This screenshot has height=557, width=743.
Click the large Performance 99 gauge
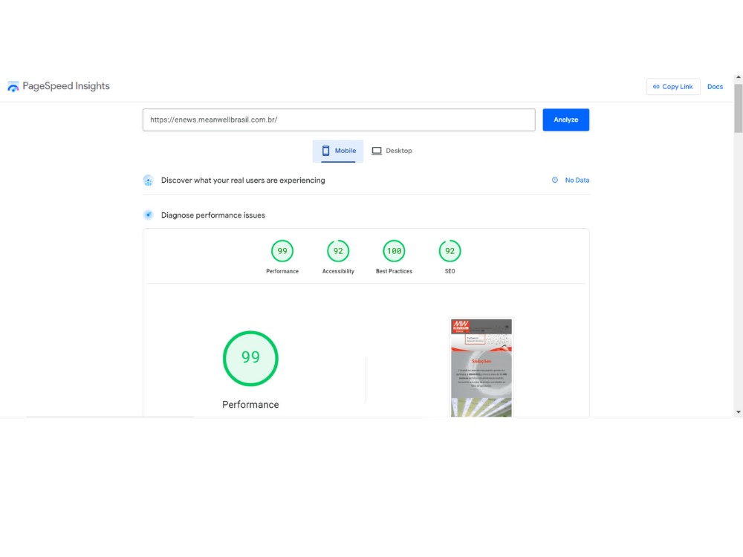250,359
